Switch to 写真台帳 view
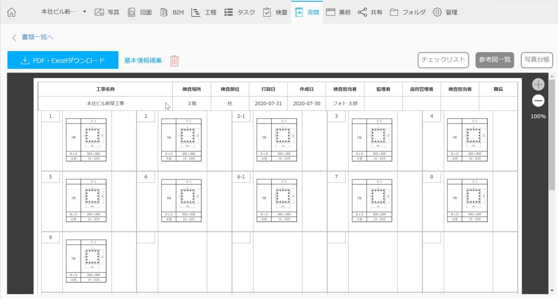This screenshot has width=558, height=299. coord(537,60)
